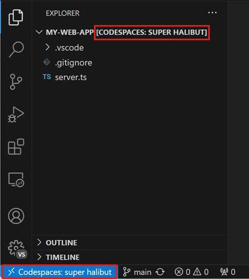Click the EXPLORER panel title
Viewport: 249px width, 279px height.
click(x=63, y=13)
